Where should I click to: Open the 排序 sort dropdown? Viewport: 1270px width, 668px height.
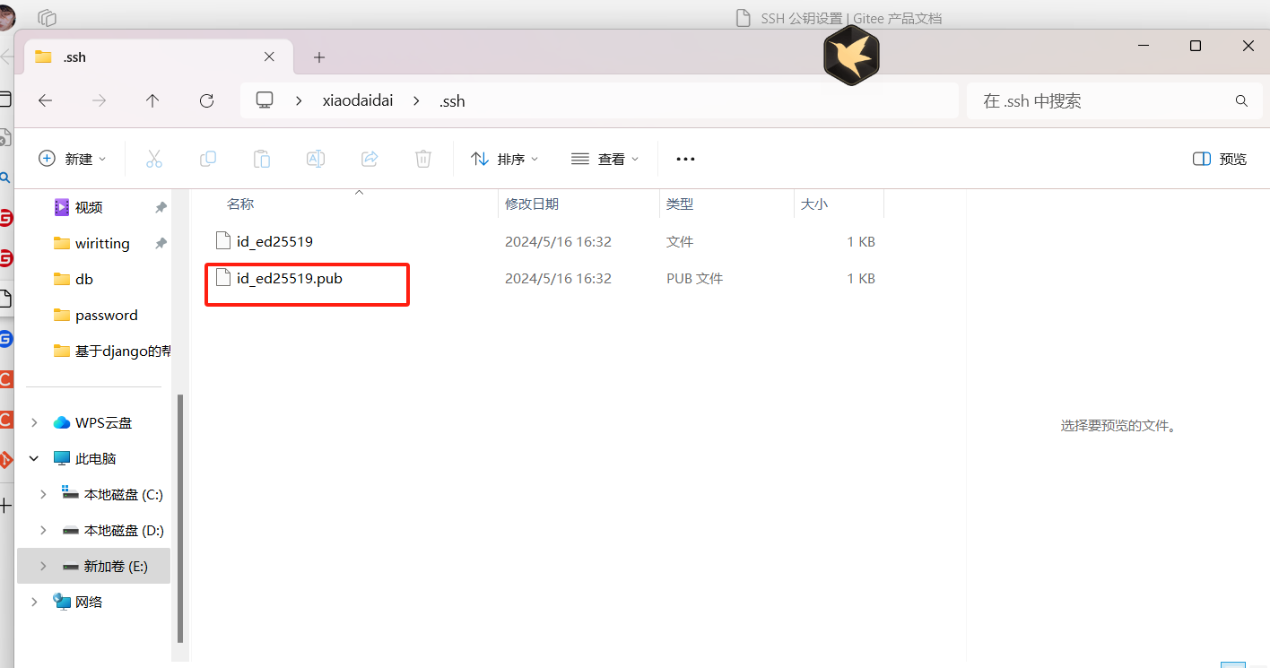[505, 159]
